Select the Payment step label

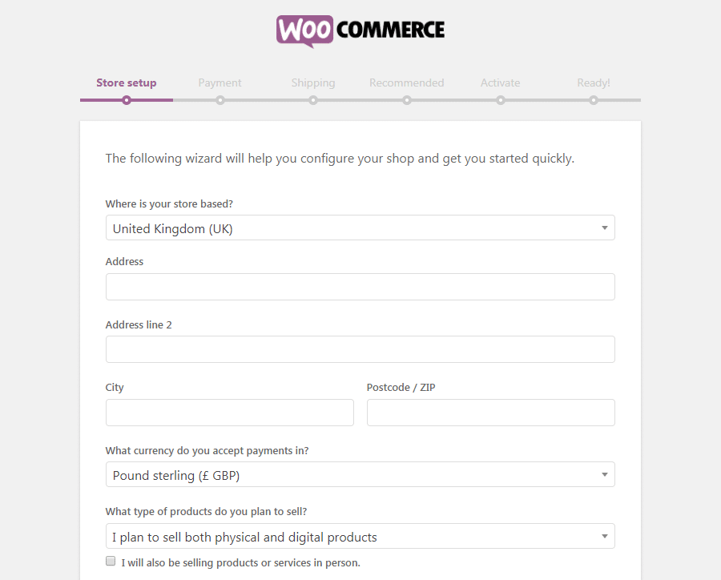(x=220, y=83)
